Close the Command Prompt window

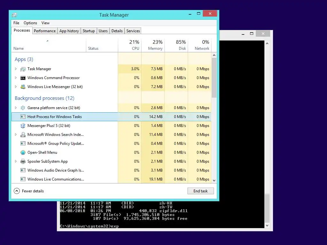click(x=263, y=33)
